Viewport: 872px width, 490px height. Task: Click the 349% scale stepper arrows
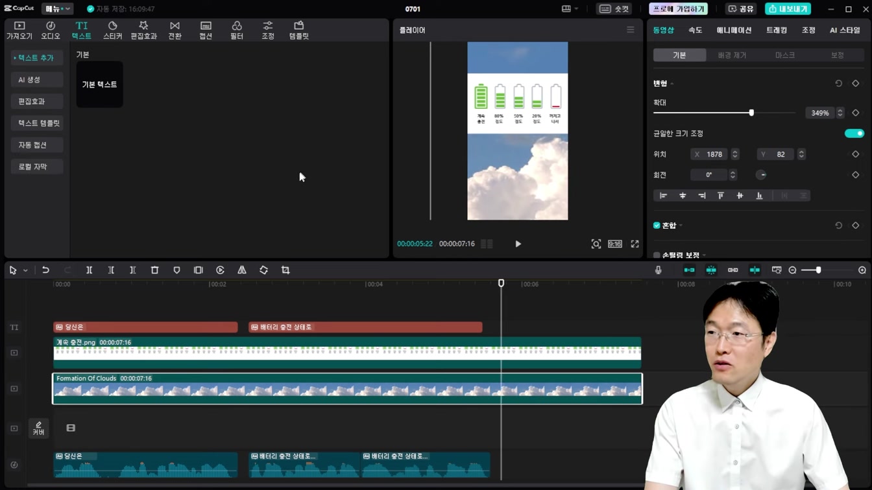pyautogui.click(x=840, y=113)
